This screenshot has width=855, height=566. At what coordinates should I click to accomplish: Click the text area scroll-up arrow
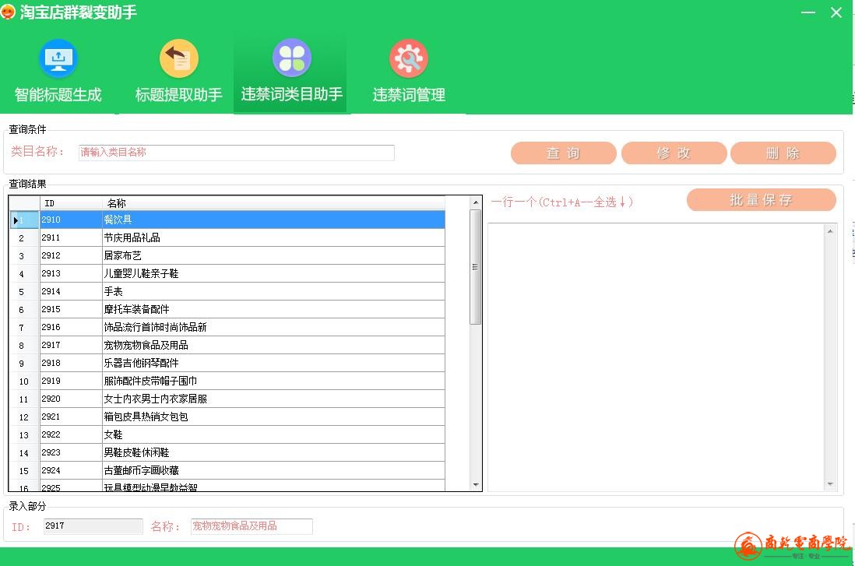tap(830, 231)
